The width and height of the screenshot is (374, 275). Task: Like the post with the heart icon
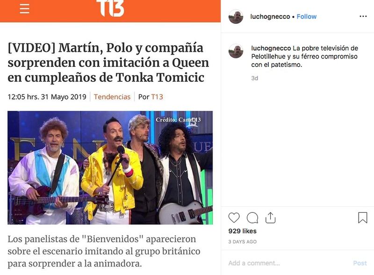click(234, 218)
